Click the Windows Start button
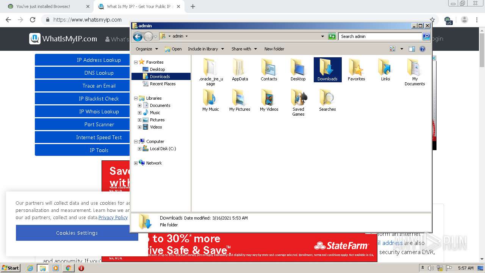Viewport: 485px width, 273px height. point(11,268)
